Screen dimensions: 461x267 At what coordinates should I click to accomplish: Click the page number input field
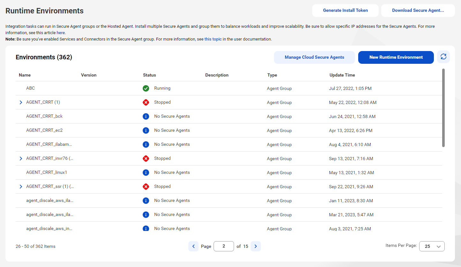coord(224,246)
